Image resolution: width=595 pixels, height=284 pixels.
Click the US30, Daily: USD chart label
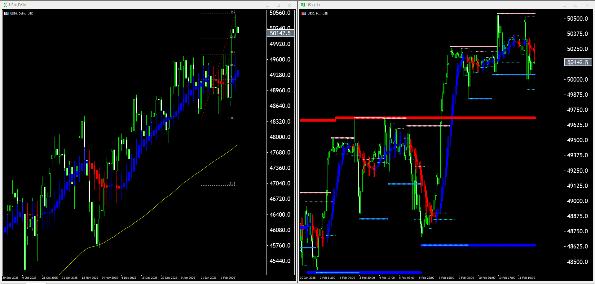[x=22, y=14]
